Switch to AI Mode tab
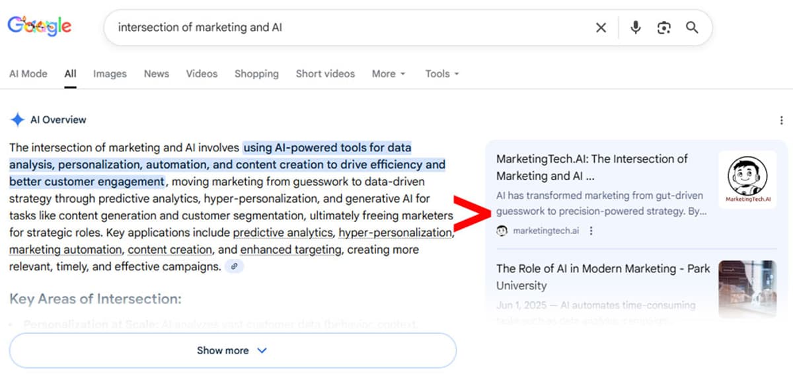 click(28, 73)
